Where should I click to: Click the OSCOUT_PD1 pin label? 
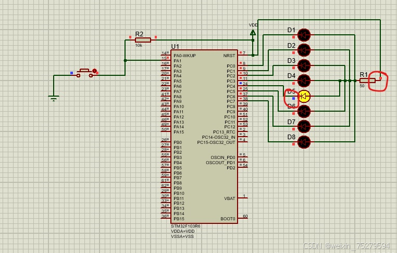pyautogui.click(x=220, y=163)
